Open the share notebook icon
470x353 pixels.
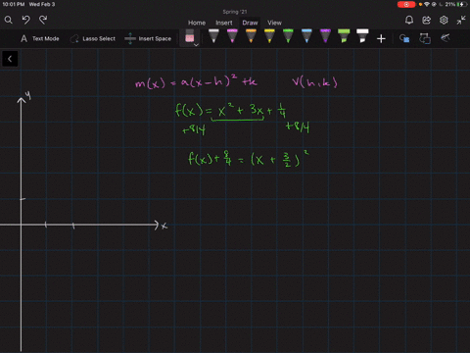[426, 21]
